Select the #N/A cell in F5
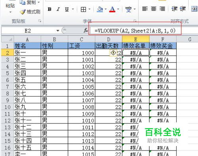The image size is (198, 156). point(163,73)
